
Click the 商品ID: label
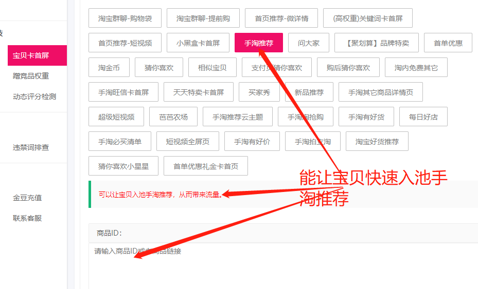(x=109, y=233)
